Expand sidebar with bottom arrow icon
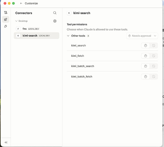This screenshot has height=147, width=164. [x=6, y=142]
